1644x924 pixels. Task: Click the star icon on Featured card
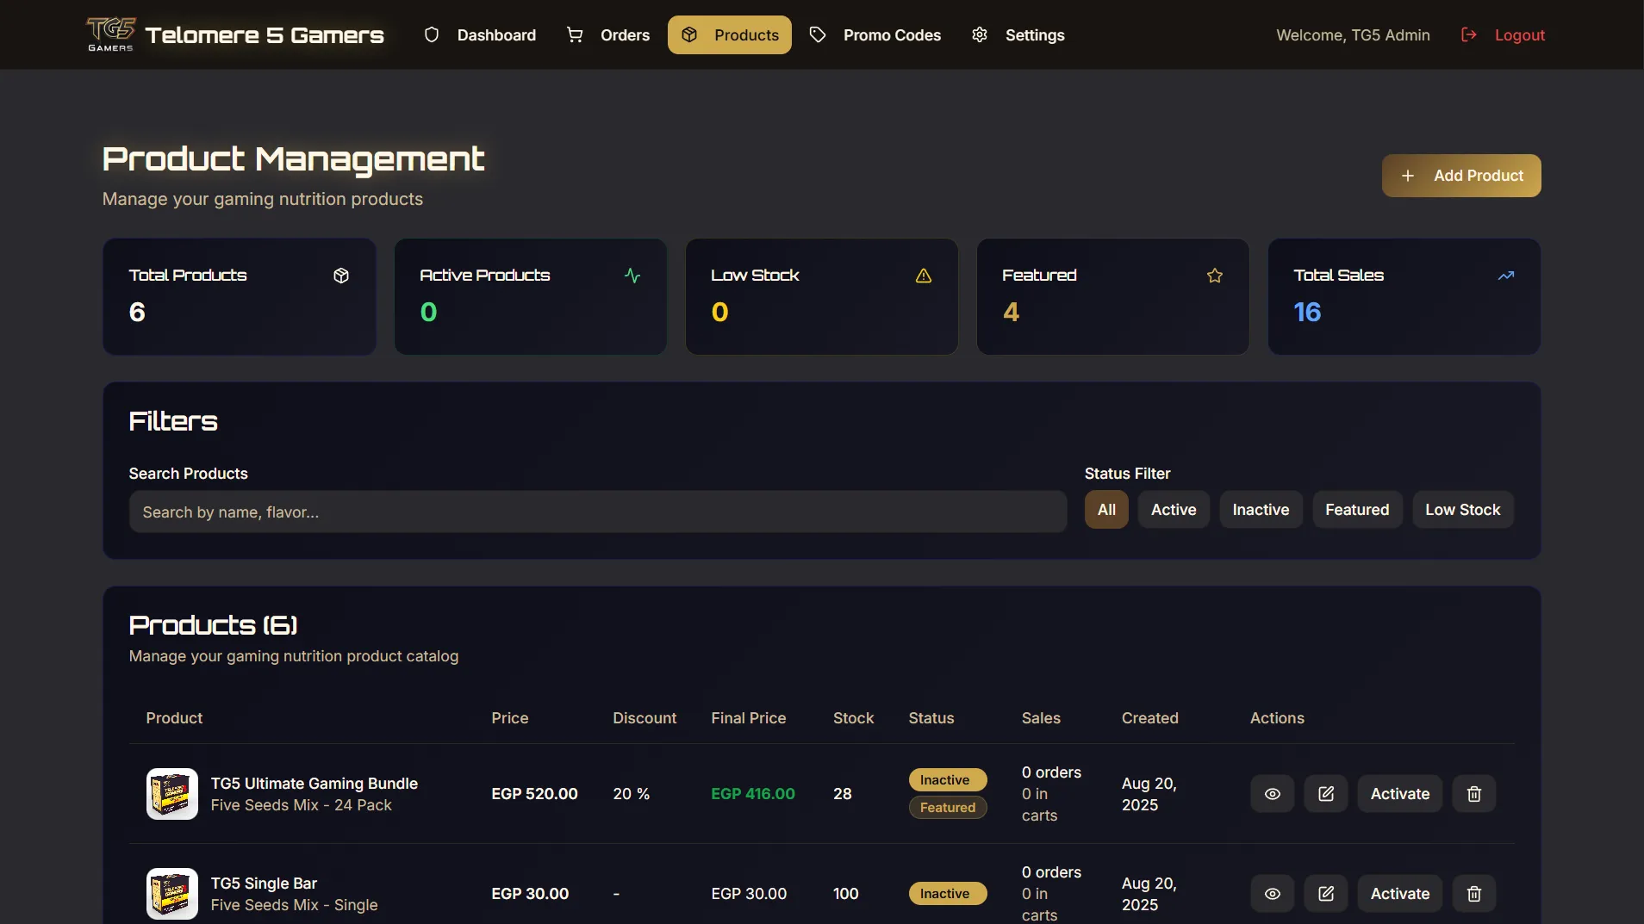(1215, 276)
